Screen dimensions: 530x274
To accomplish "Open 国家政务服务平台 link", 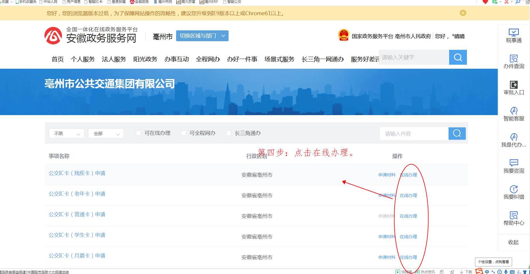I will [372, 36].
